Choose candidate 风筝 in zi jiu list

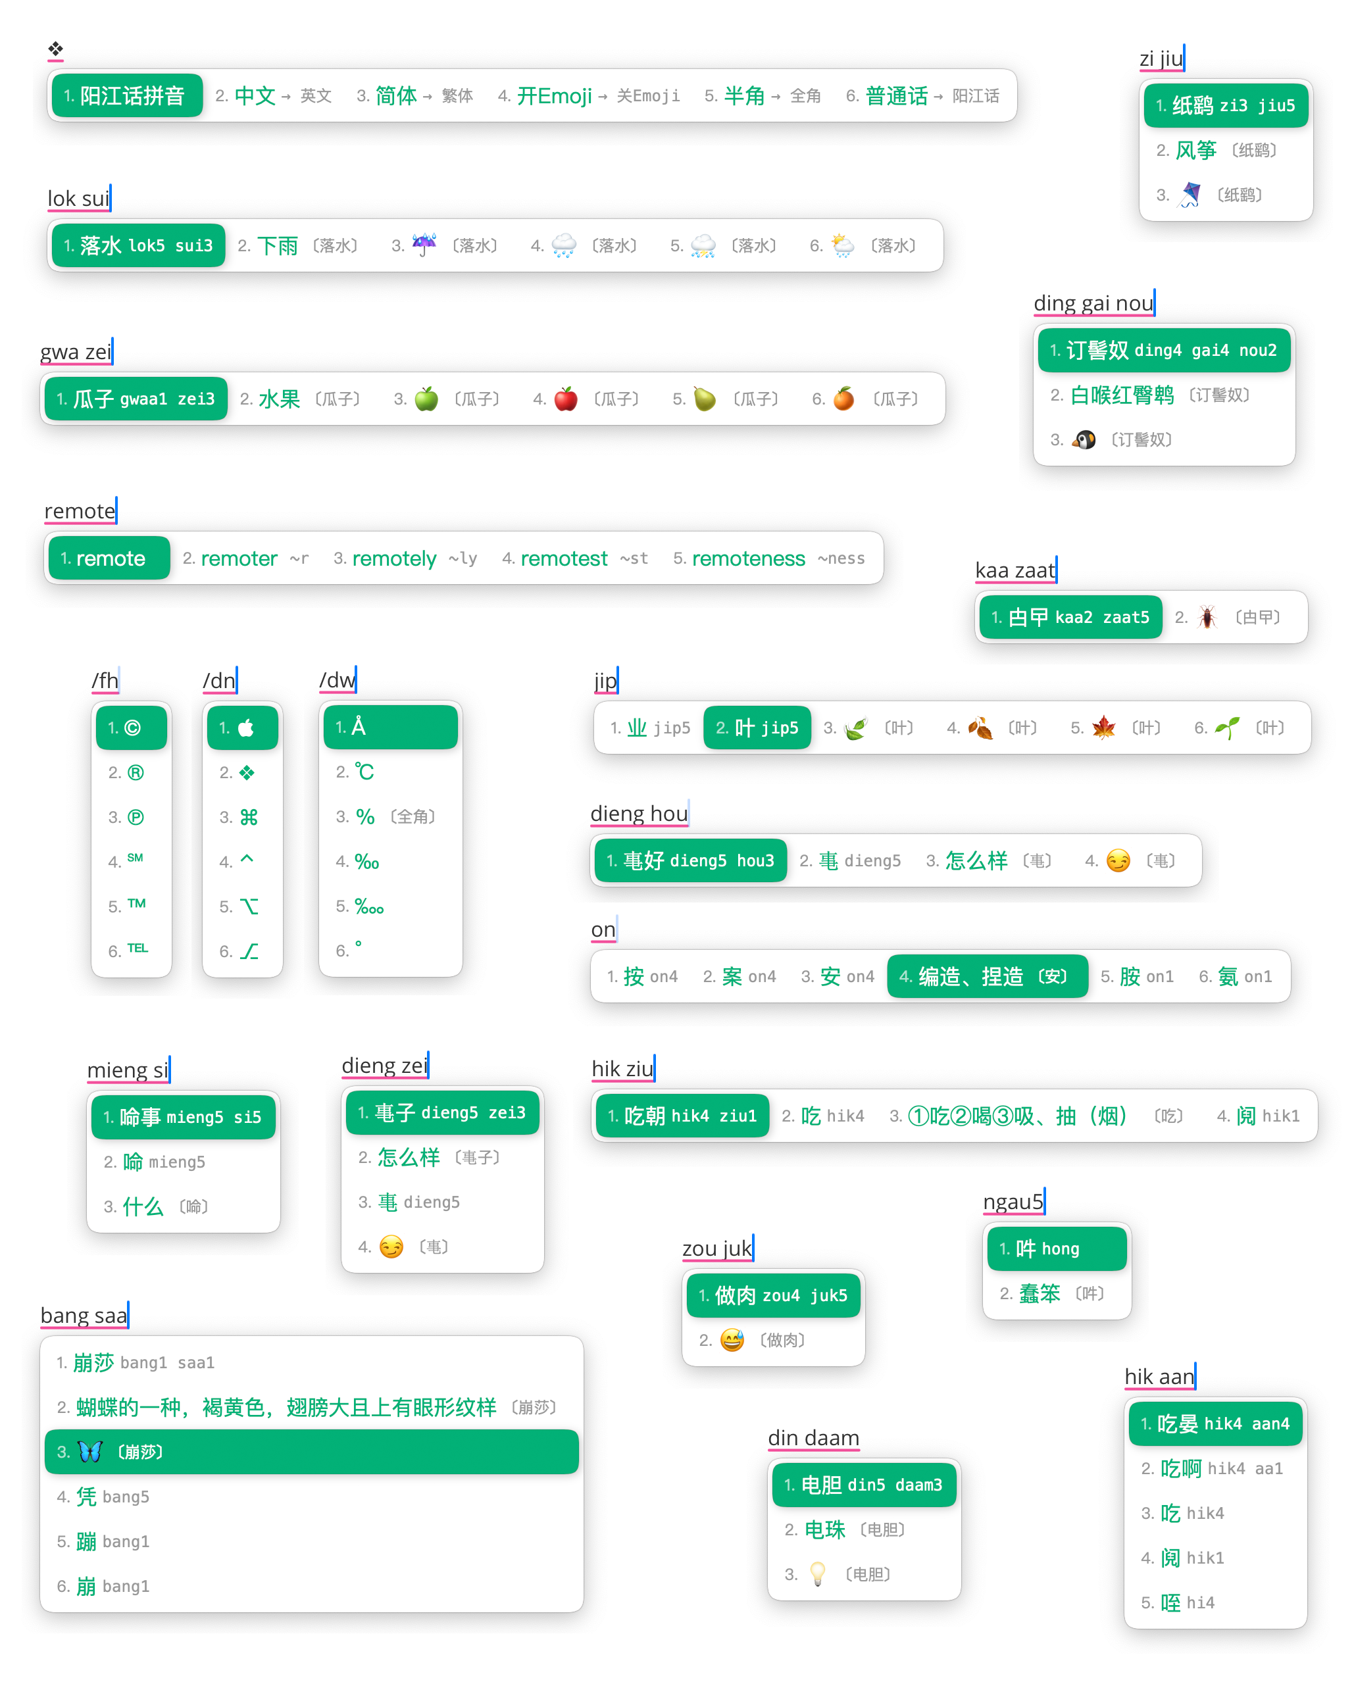point(1216,150)
